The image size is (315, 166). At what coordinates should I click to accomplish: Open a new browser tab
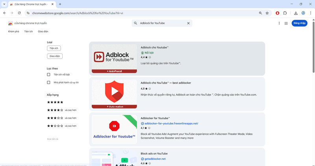pyautogui.click(x=60, y=4)
